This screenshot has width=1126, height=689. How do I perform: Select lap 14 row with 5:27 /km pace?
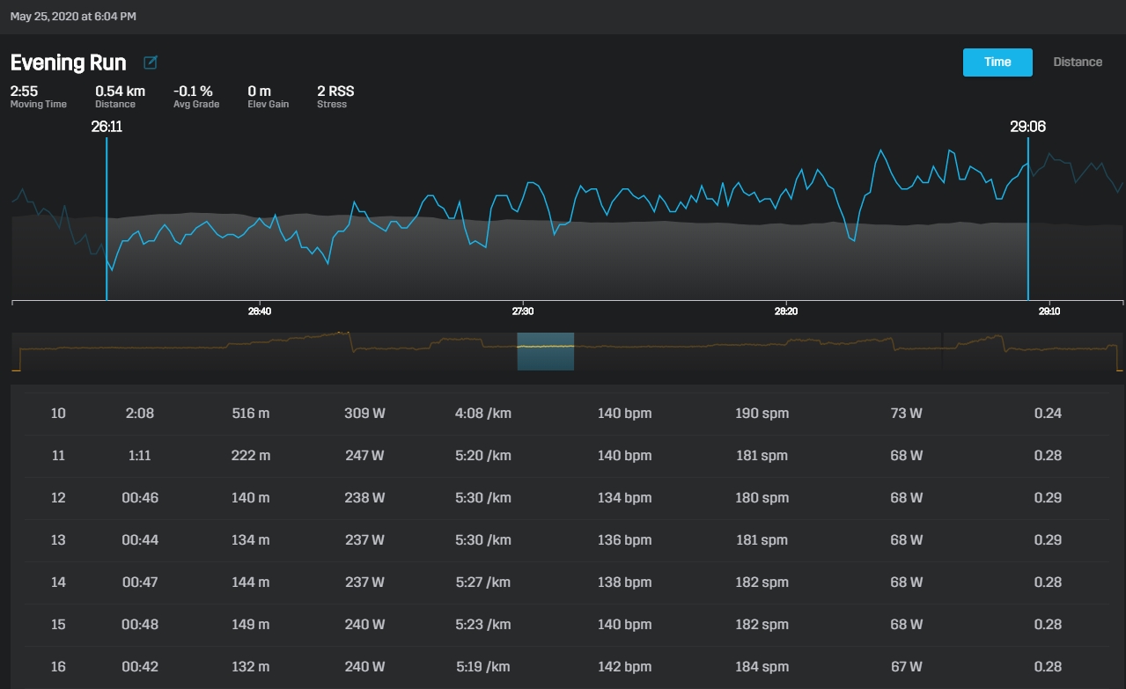pyautogui.click(x=563, y=583)
